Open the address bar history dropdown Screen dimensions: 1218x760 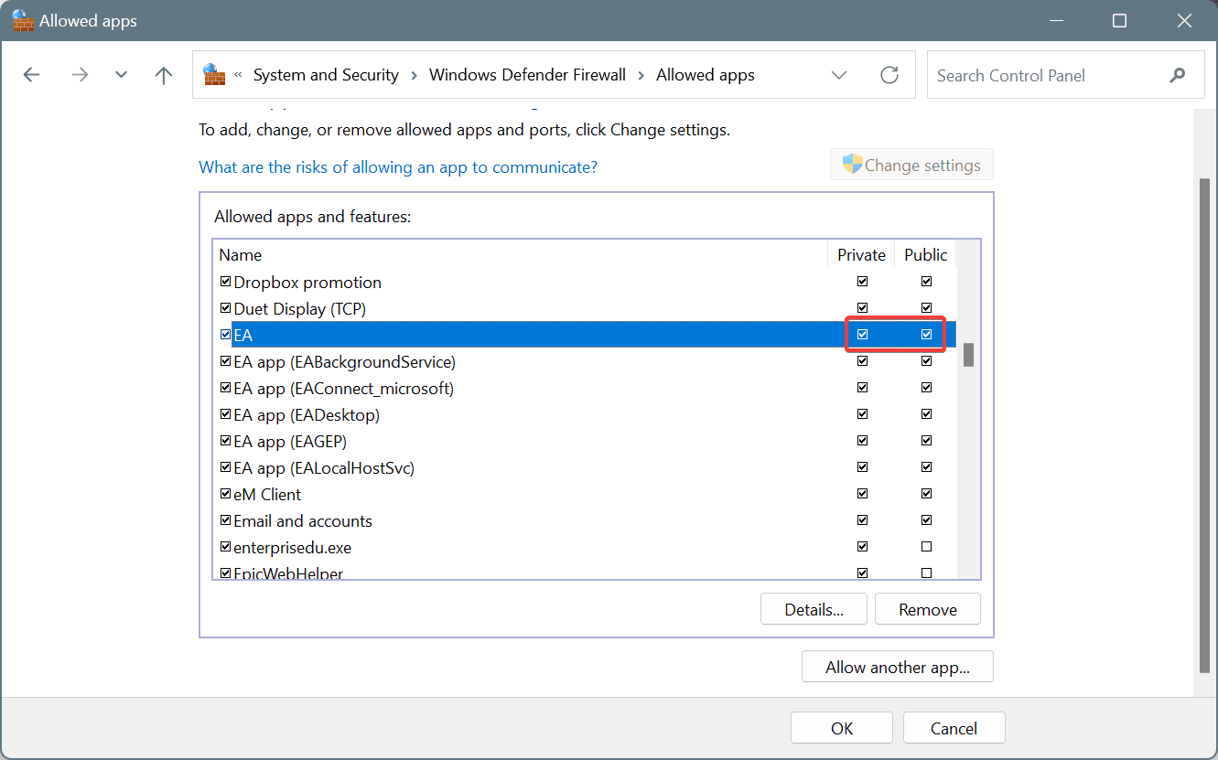click(839, 75)
